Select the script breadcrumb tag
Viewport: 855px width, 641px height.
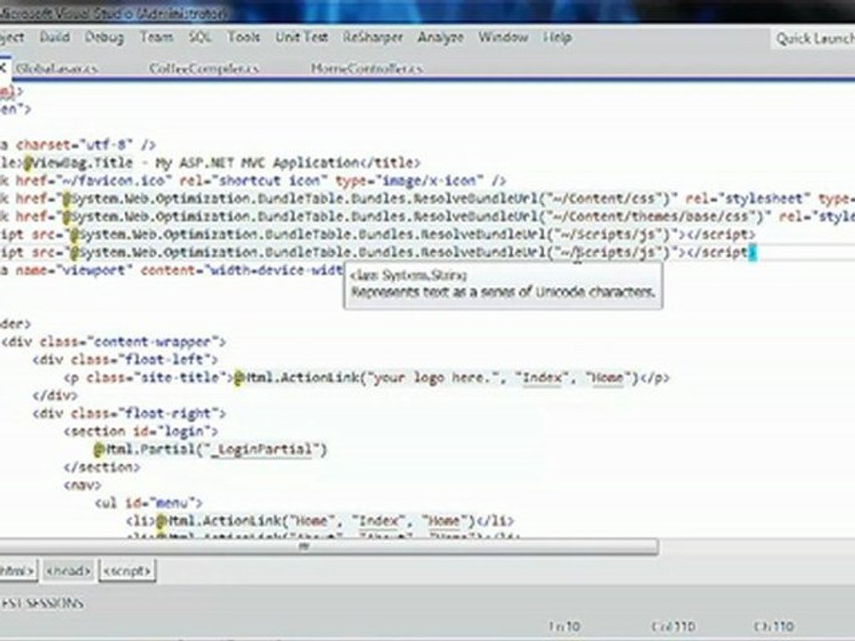coord(127,571)
